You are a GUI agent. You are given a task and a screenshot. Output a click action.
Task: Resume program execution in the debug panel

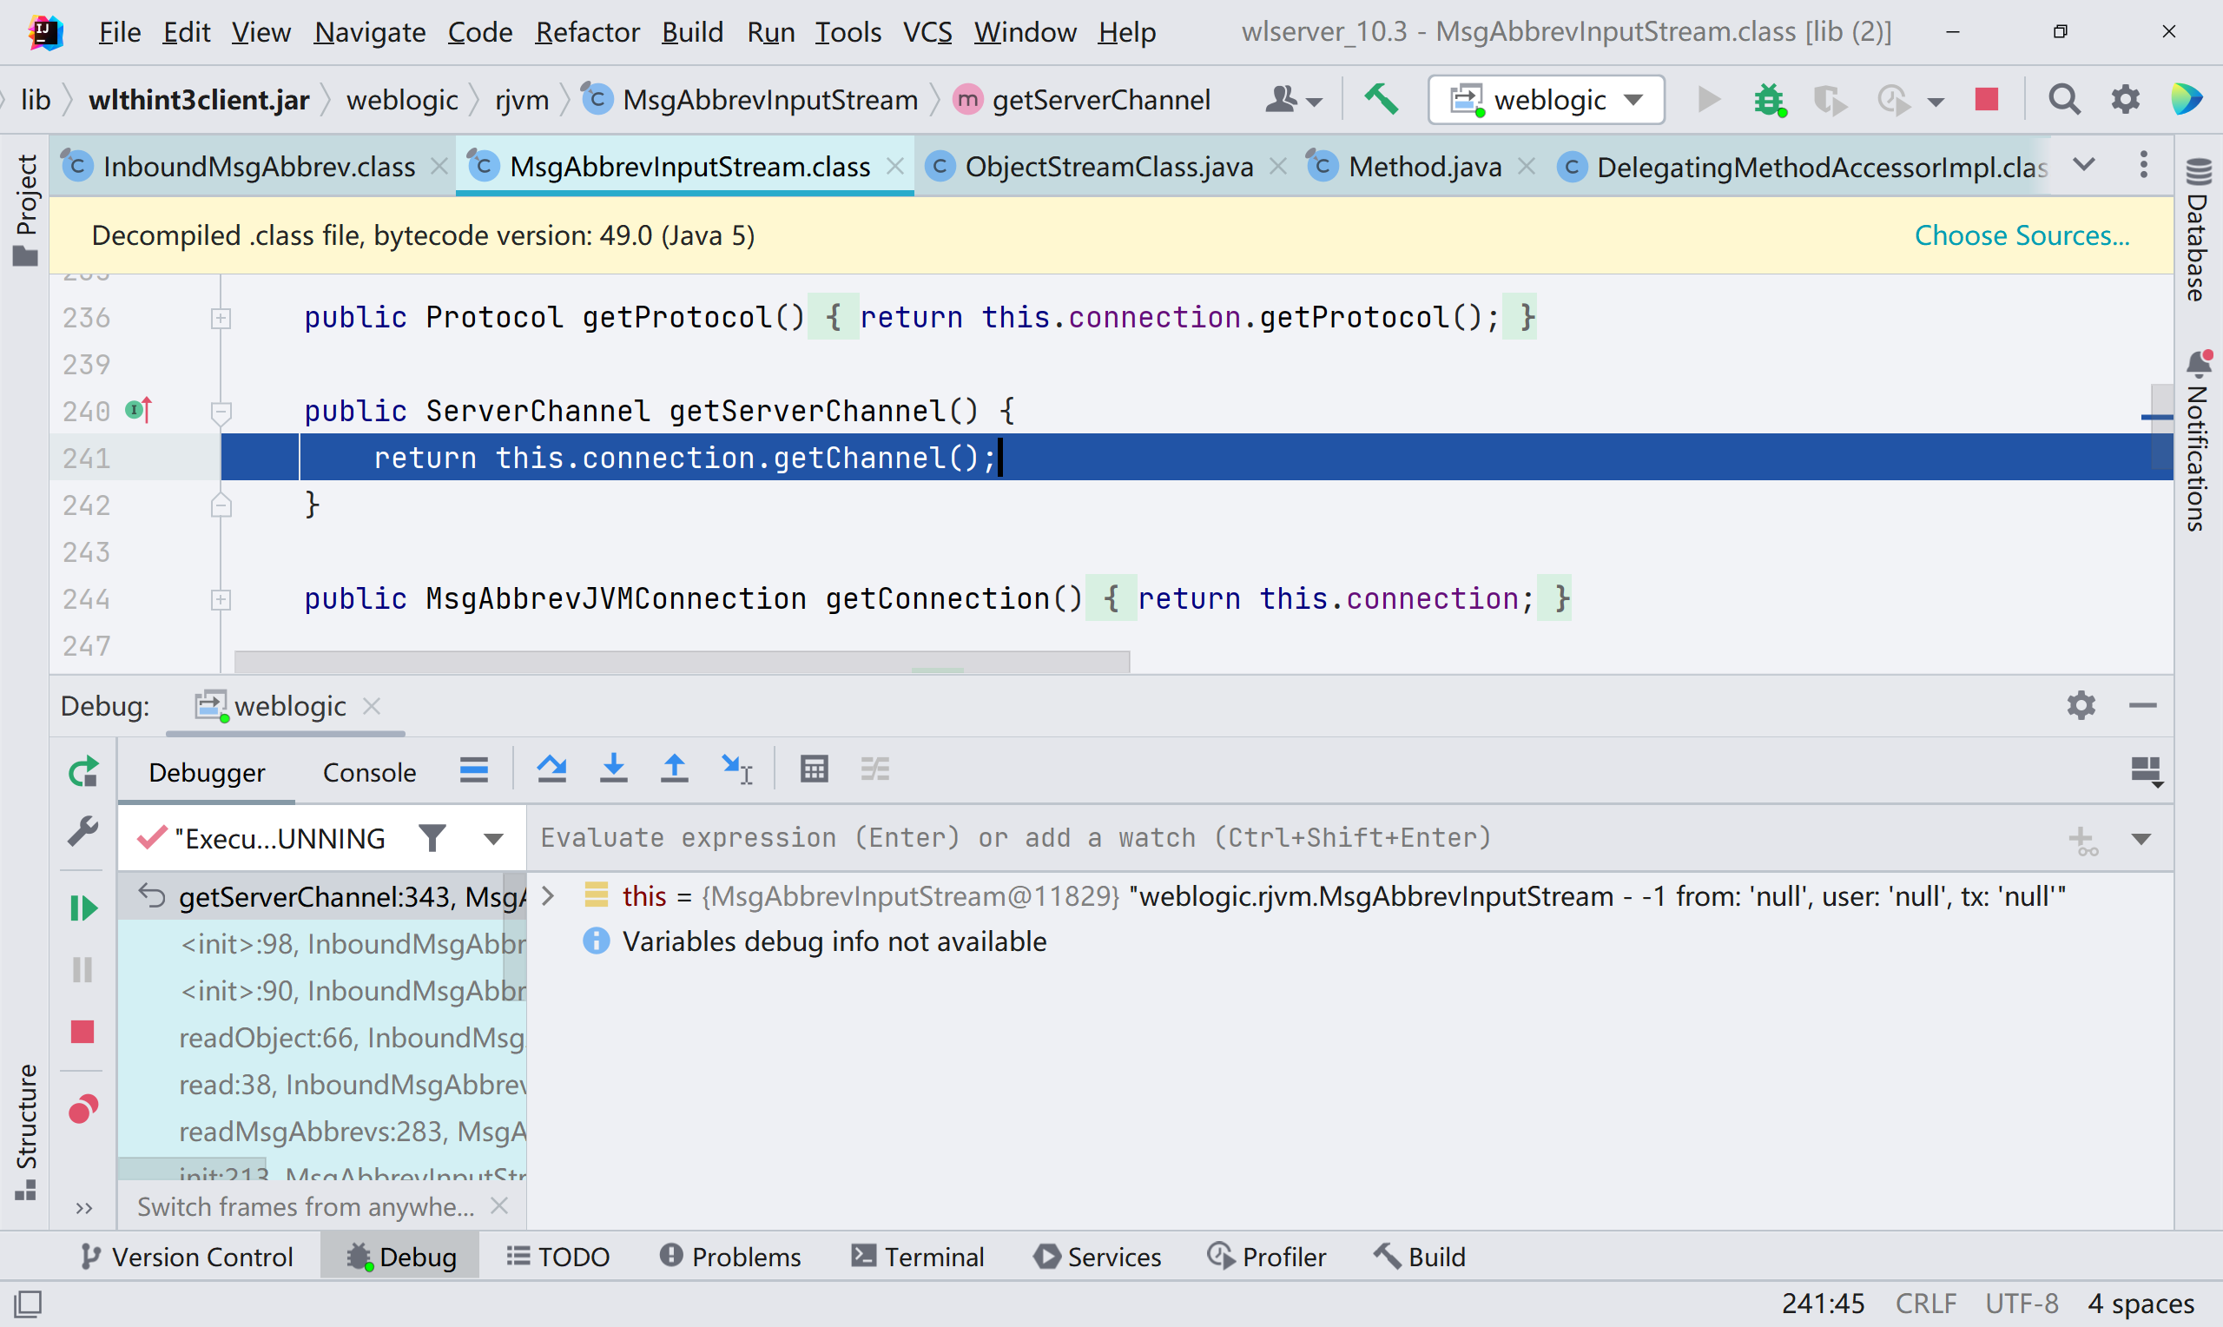click(82, 908)
